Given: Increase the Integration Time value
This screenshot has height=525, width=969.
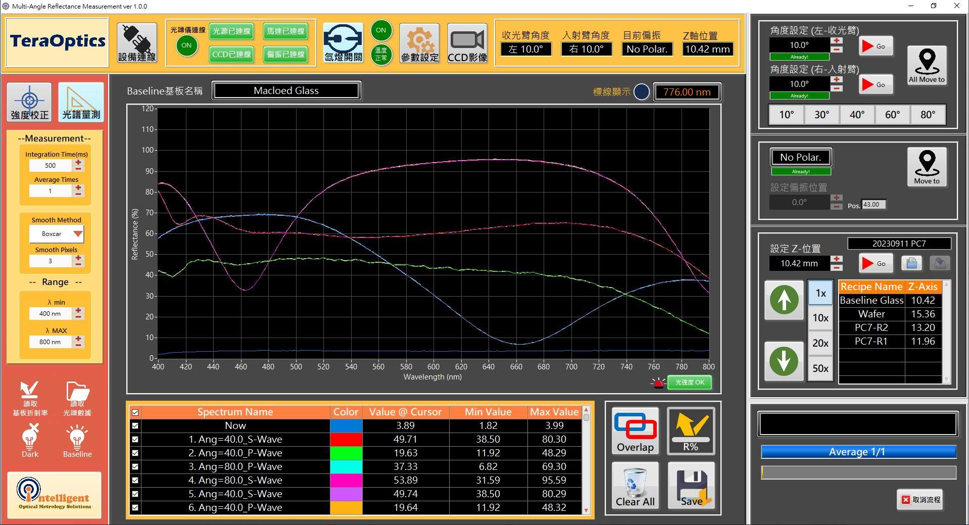Looking at the screenshot, I should 78,162.
